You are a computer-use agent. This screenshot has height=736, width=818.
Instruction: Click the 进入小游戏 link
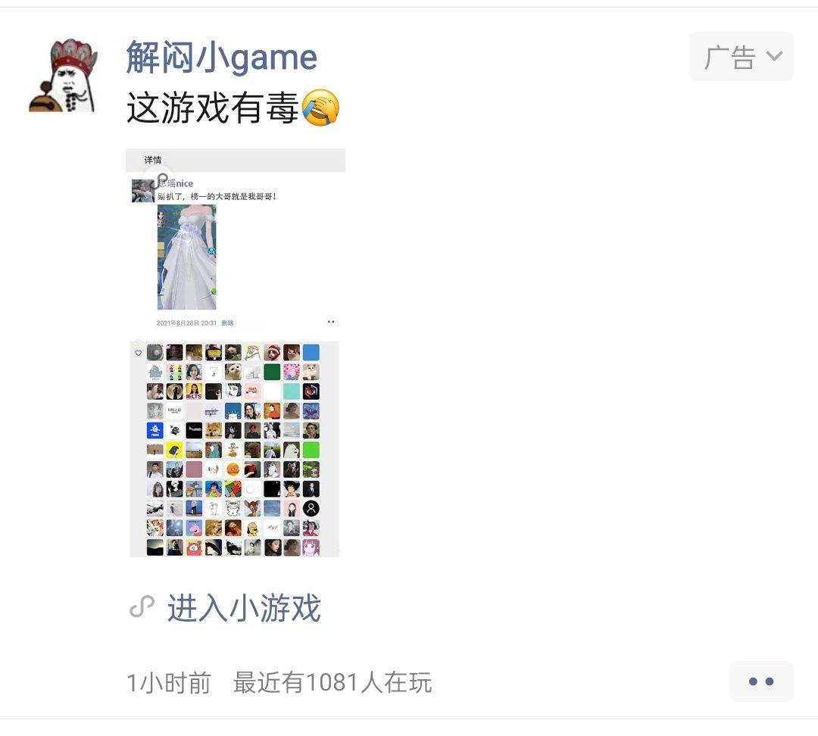244,608
